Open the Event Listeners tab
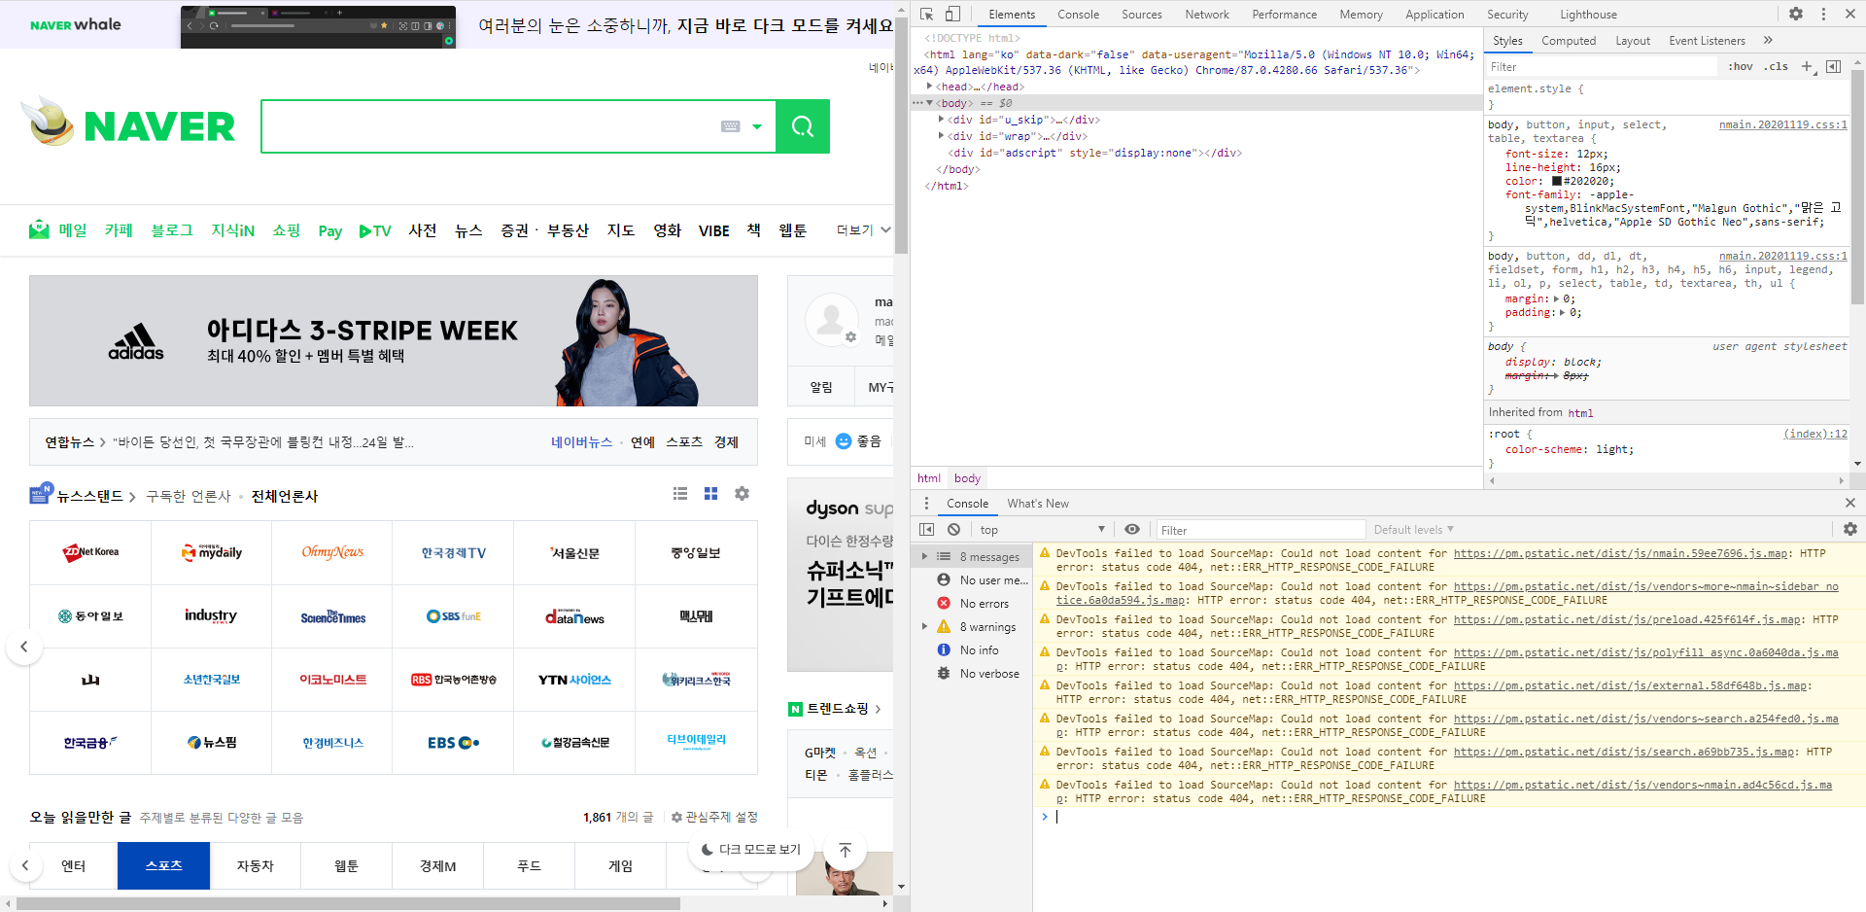1866x912 pixels. tap(1708, 40)
